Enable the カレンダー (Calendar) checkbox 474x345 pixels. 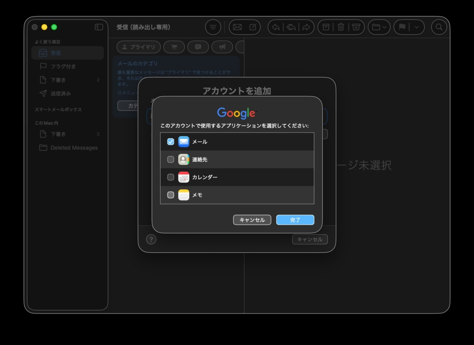point(170,177)
